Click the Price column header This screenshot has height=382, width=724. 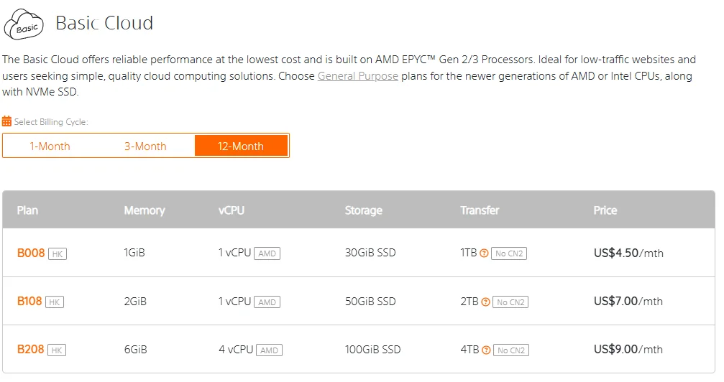[605, 210]
